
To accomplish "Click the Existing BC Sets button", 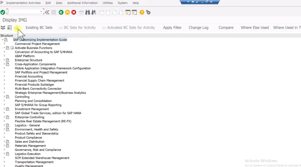I will (x=39, y=28).
